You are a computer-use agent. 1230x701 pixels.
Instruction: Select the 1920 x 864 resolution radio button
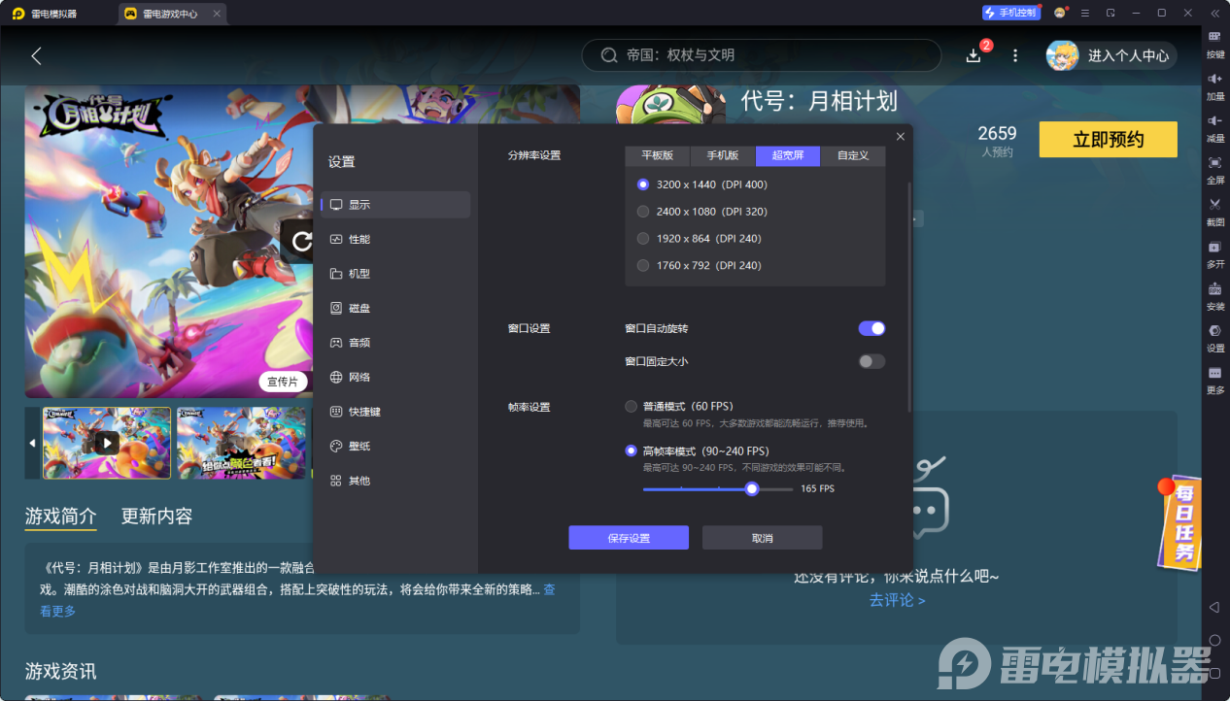pyautogui.click(x=642, y=238)
